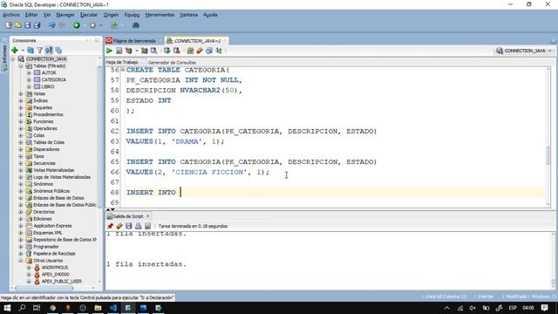Viewport: 558px width, 314px height.
Task: Open Visual Studio Code from the taskbar
Action: pos(113,308)
